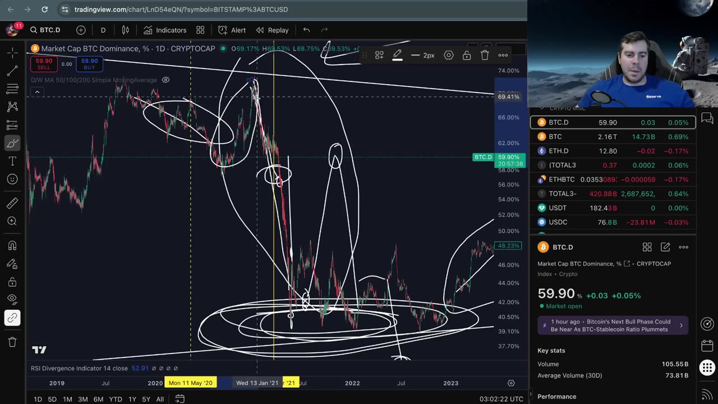Redo the chart action
The width and height of the screenshot is (718, 404).
click(324, 30)
